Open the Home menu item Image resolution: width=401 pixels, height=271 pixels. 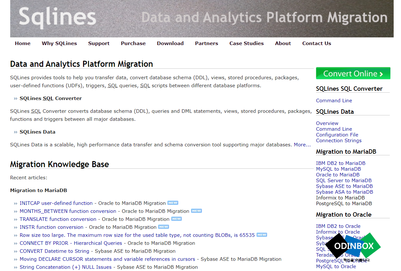tap(23, 43)
